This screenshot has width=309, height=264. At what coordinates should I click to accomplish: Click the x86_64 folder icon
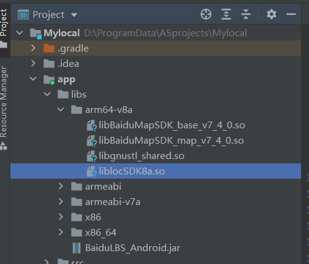tap(77, 233)
